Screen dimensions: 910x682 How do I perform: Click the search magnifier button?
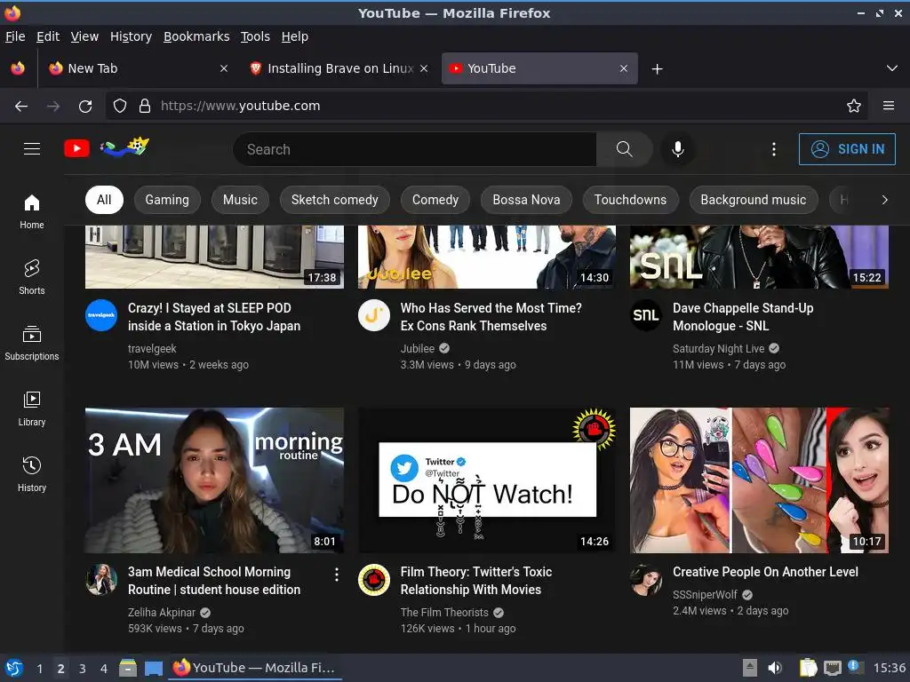[625, 149]
